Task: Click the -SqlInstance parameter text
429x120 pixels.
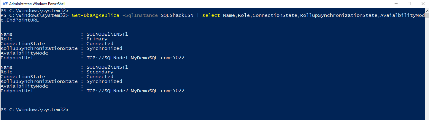Action: 140,15
